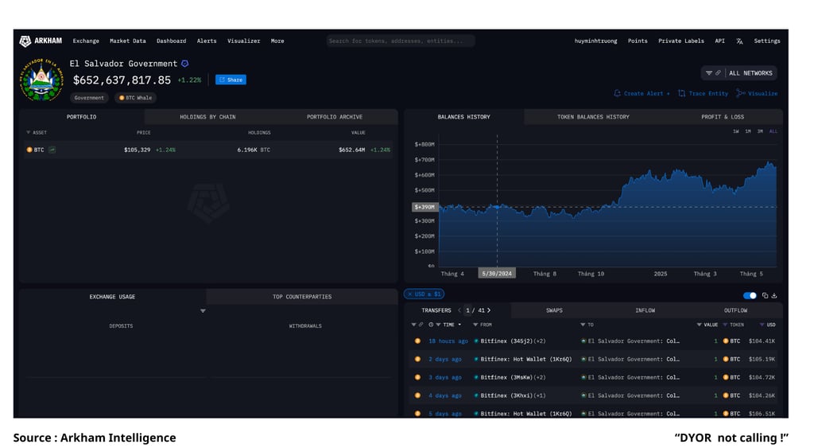Image resolution: width=814 pixels, height=448 pixels.
Task: Click the chart icon next to BTC asset
Action: click(52, 150)
